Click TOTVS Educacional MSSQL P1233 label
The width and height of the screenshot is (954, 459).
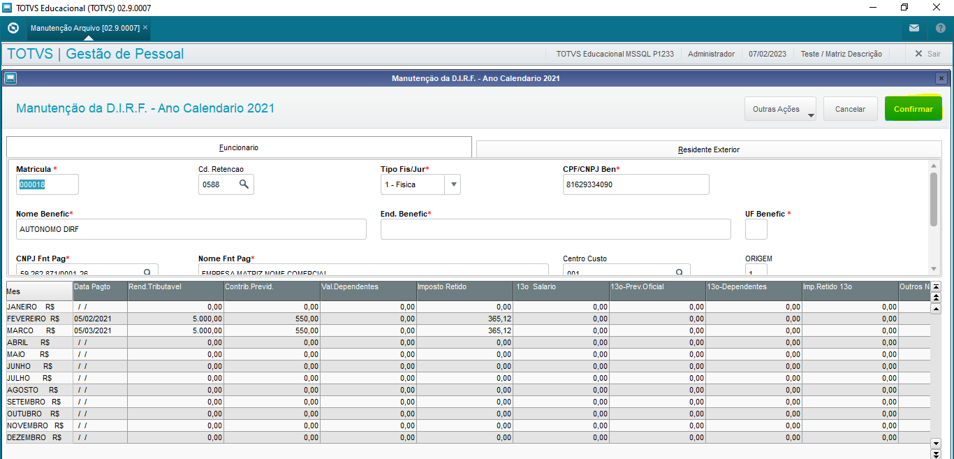pyautogui.click(x=615, y=54)
